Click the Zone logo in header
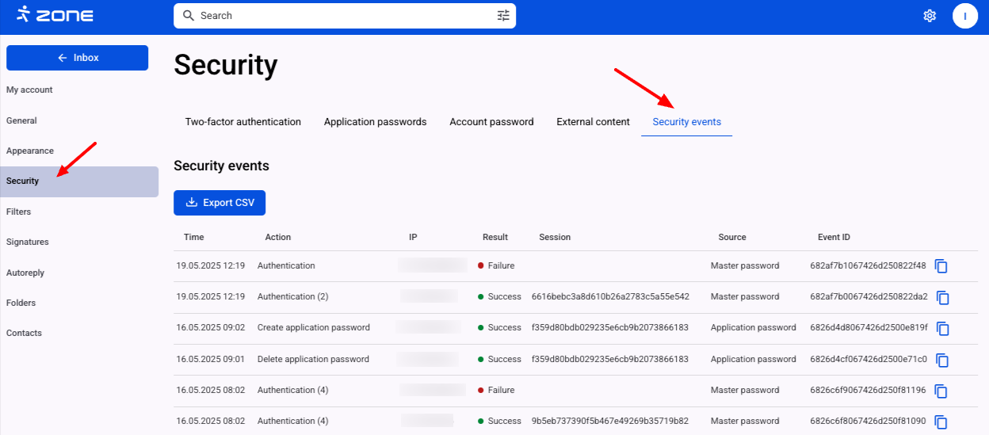989x435 pixels. [55, 15]
